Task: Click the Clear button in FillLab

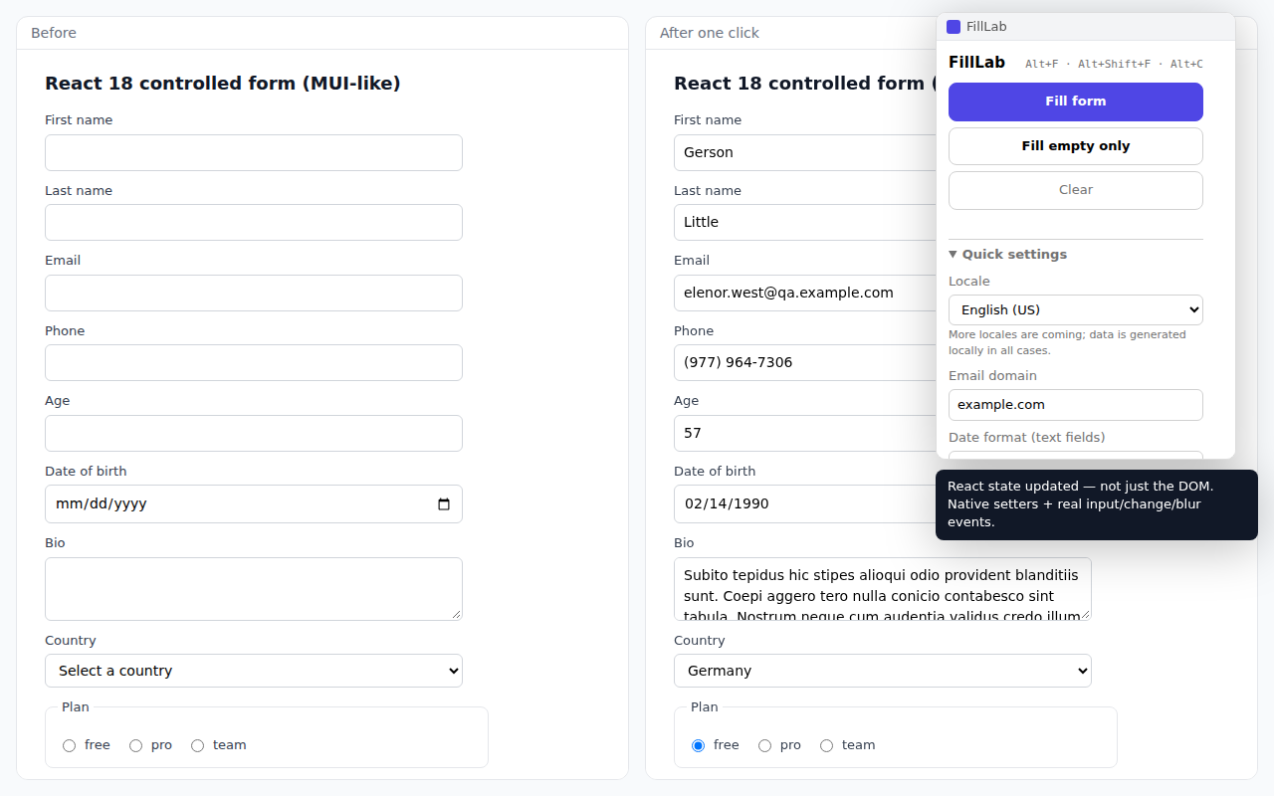Action: pos(1076,190)
